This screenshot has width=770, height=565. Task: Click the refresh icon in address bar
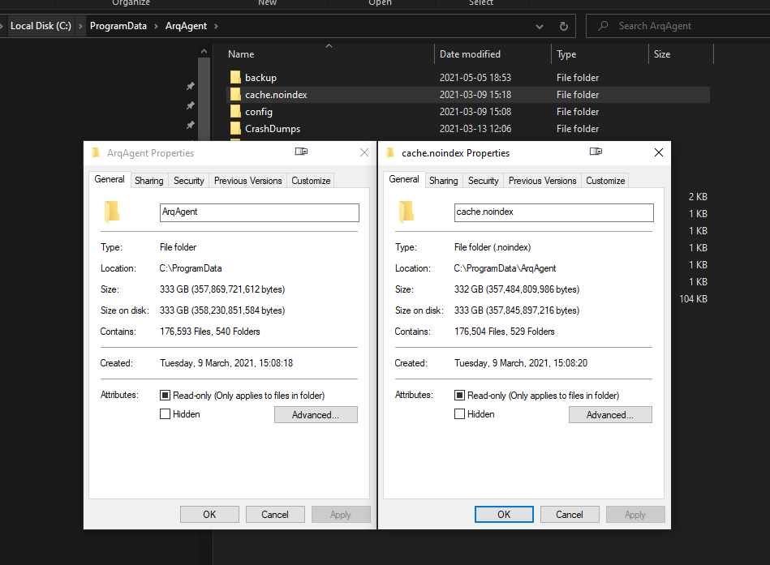pyautogui.click(x=563, y=26)
